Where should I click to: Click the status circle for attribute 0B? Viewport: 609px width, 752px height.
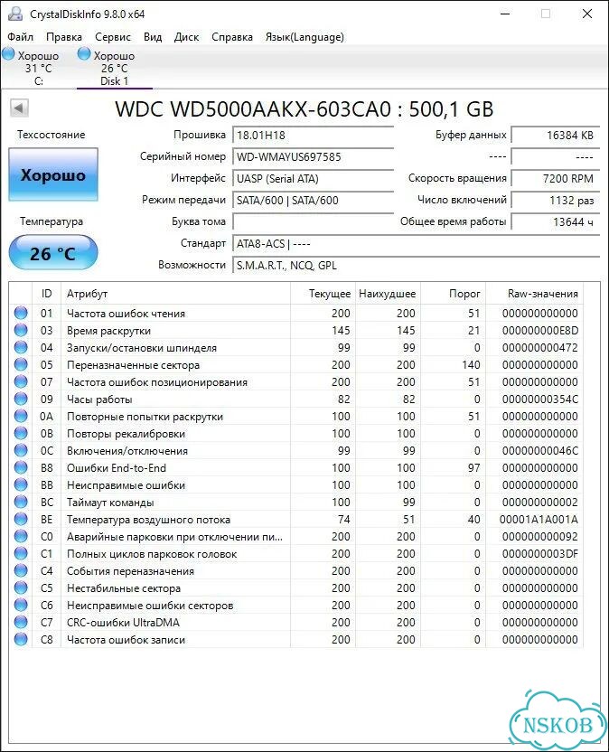[x=21, y=434]
